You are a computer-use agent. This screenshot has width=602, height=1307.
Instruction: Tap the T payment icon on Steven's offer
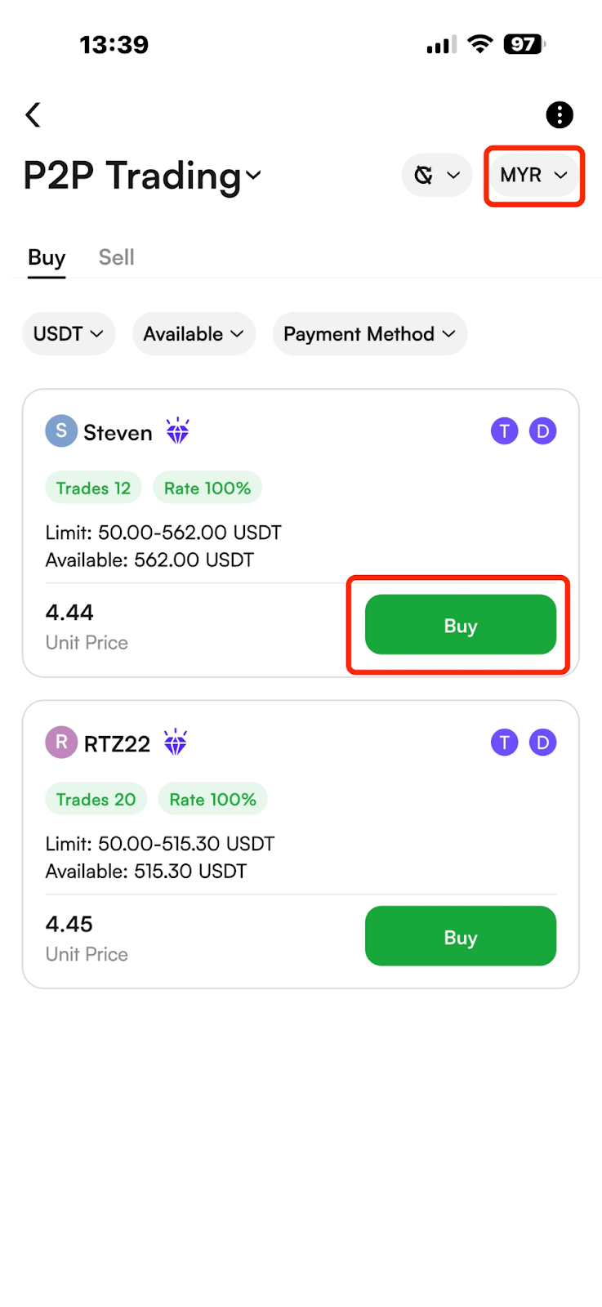(505, 430)
